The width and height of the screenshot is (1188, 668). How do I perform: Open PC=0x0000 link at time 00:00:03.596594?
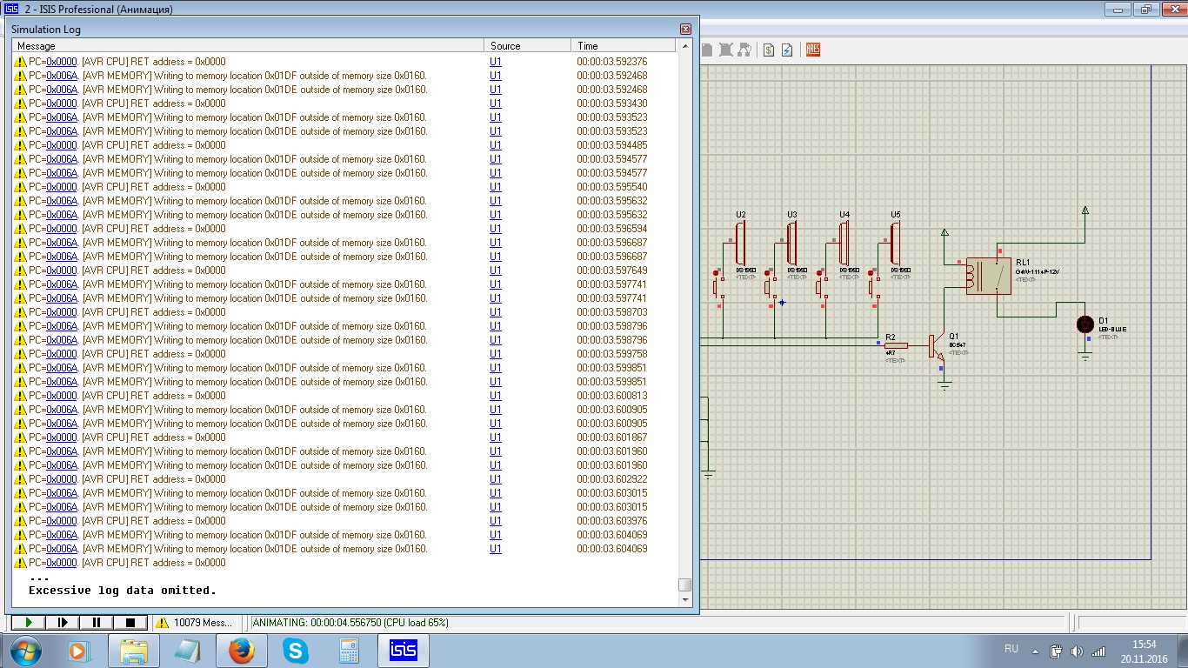click(x=62, y=229)
